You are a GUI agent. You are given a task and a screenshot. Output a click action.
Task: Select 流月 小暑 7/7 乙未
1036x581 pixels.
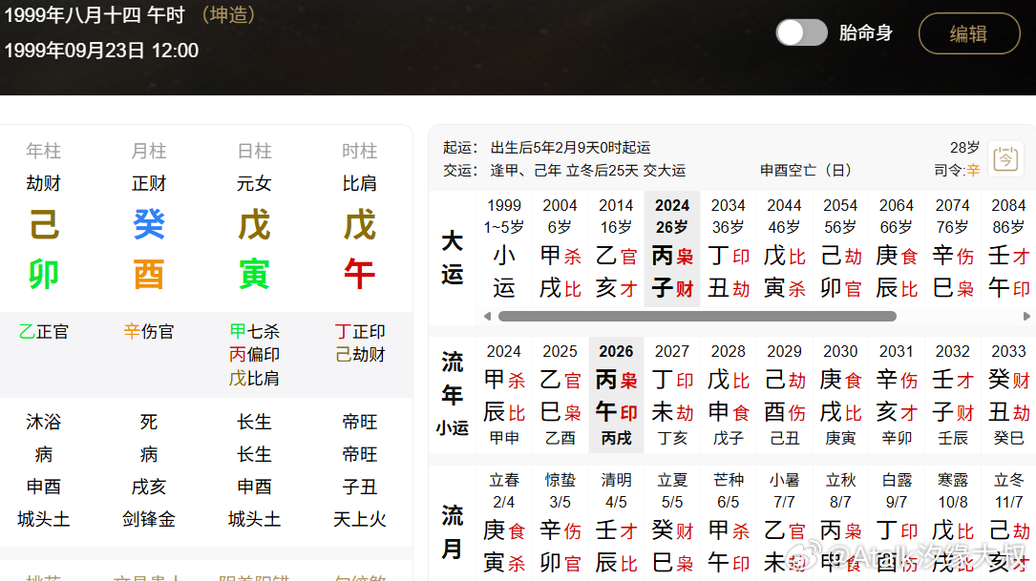point(784,523)
